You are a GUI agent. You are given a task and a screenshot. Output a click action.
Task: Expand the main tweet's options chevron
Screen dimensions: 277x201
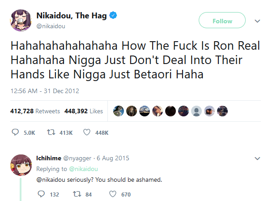click(x=257, y=21)
